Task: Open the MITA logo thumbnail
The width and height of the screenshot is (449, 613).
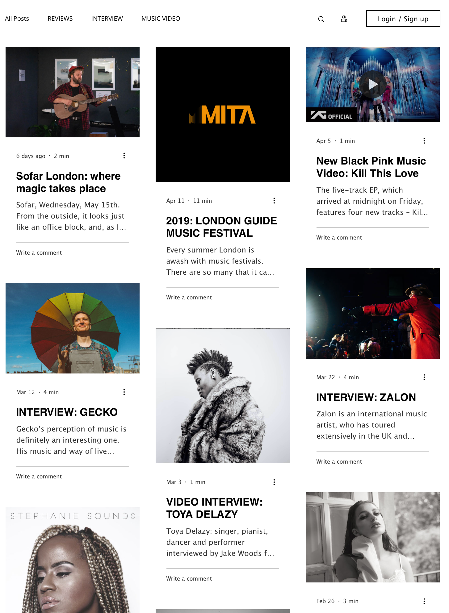Action: [223, 115]
